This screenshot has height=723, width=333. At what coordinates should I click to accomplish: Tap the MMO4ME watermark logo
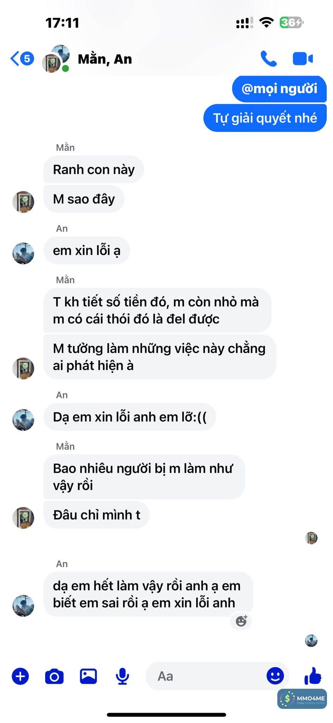[302, 699]
